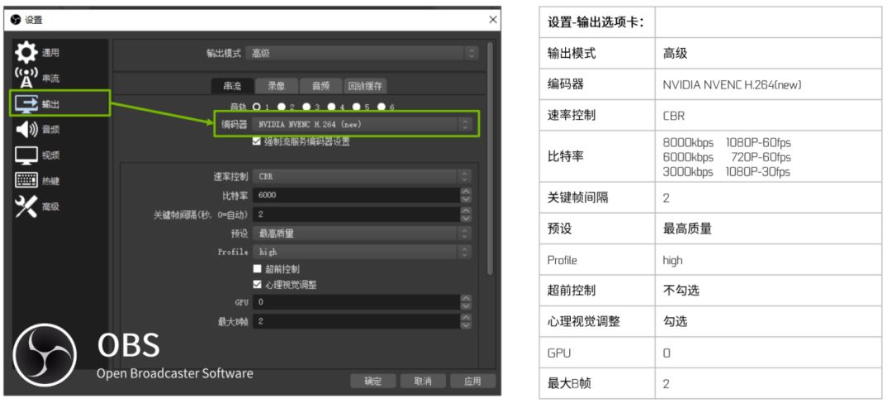892x408 pixels.
Task: Click the table value '不勾选'
Action: (681, 290)
